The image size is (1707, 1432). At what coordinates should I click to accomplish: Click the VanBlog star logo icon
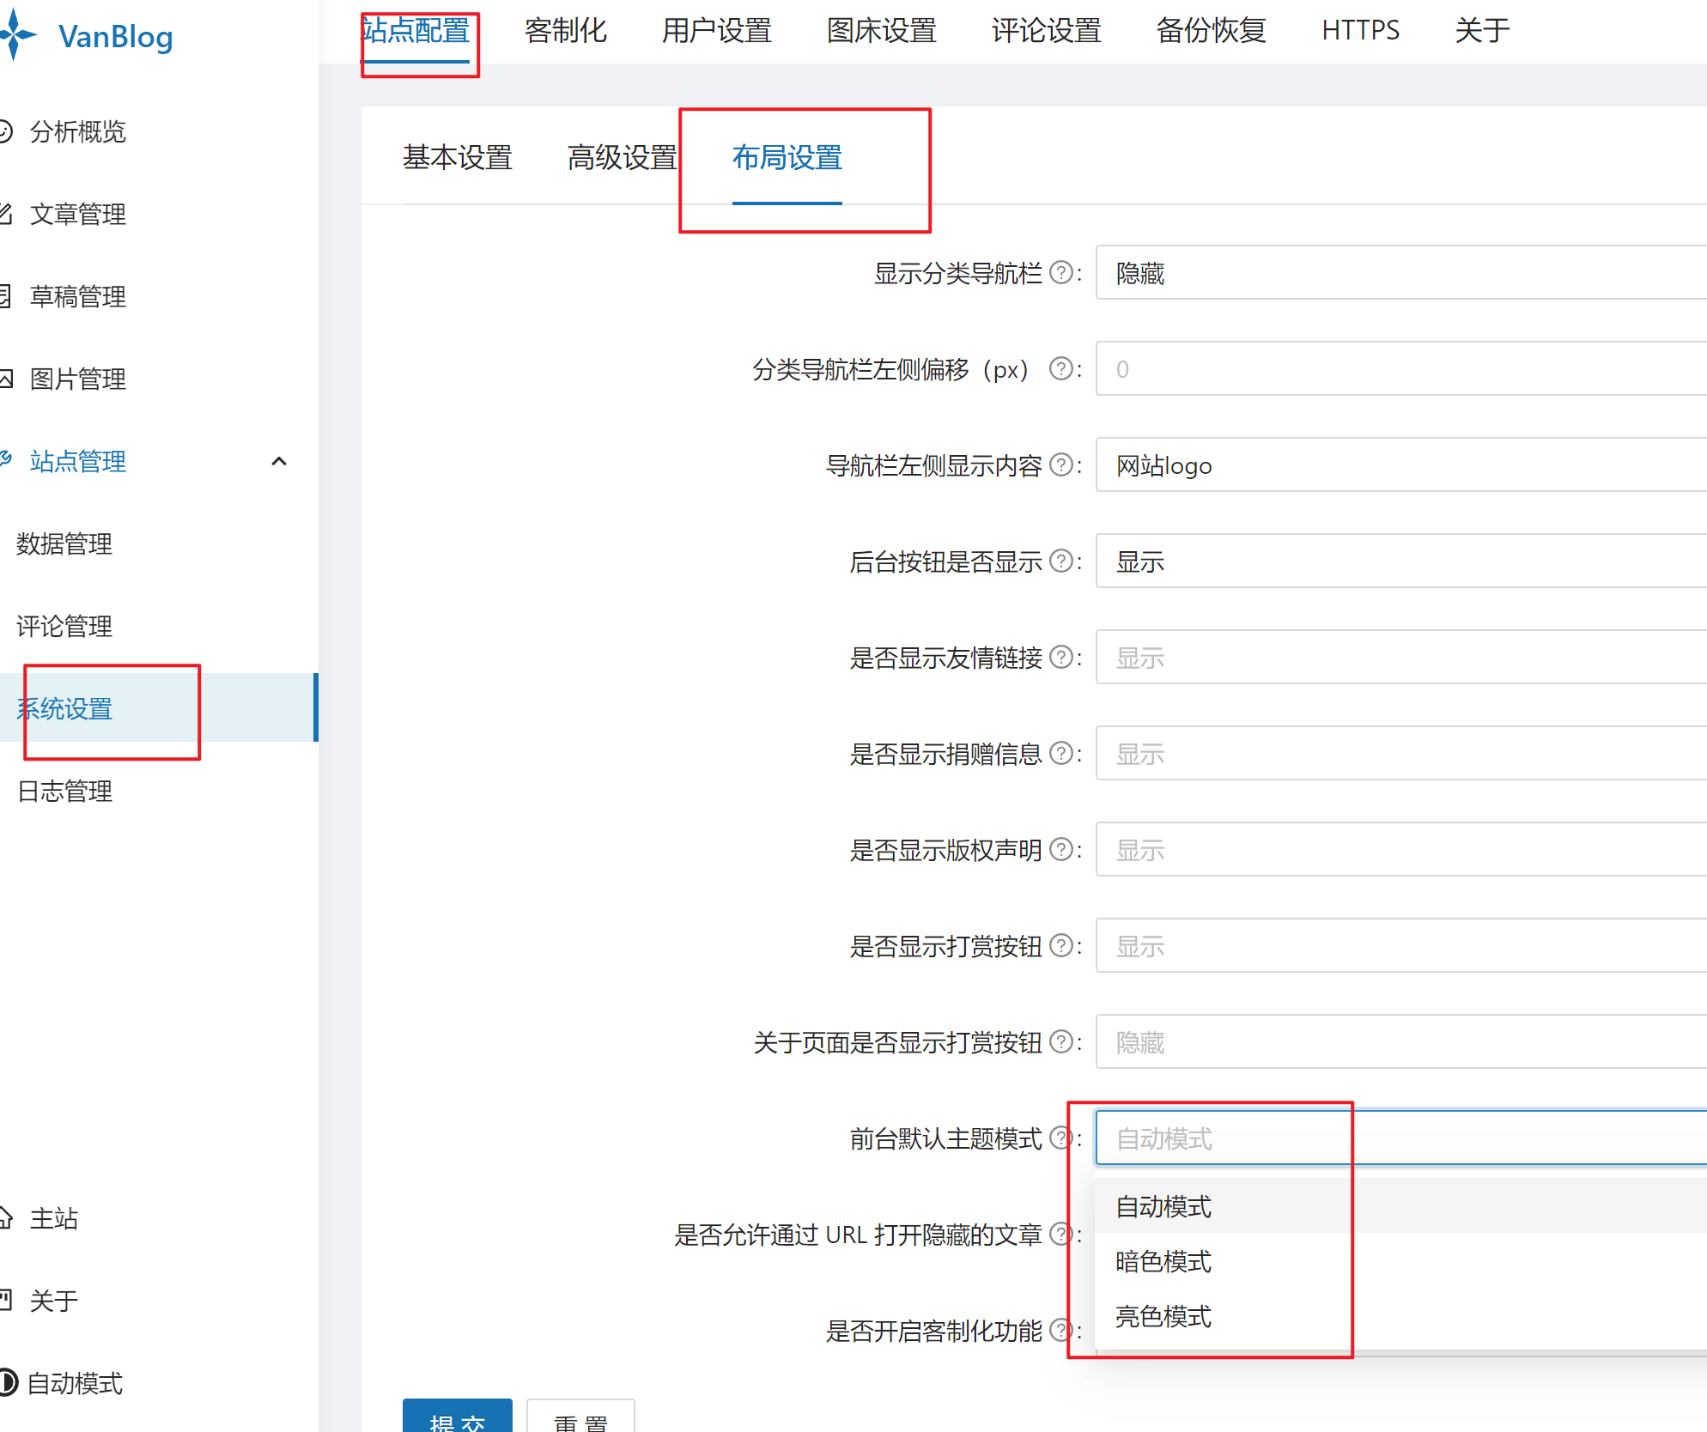(17, 34)
